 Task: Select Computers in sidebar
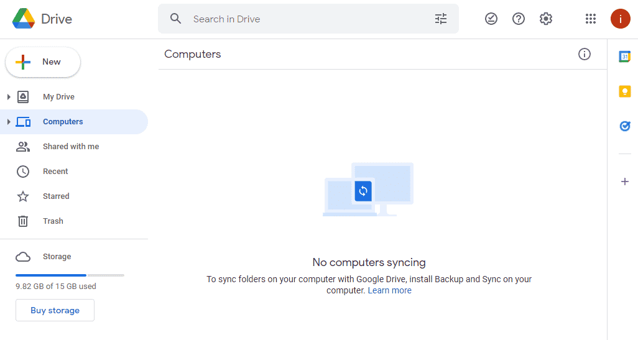coord(74,122)
